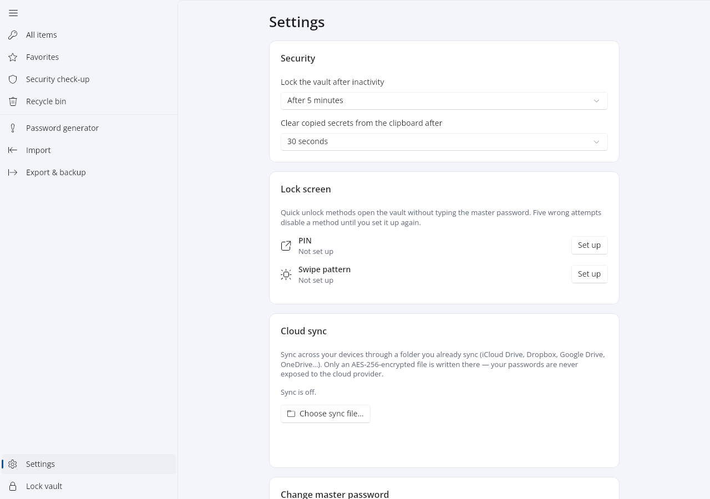
Task: Set up PIN quick unlock
Action: pyautogui.click(x=590, y=246)
